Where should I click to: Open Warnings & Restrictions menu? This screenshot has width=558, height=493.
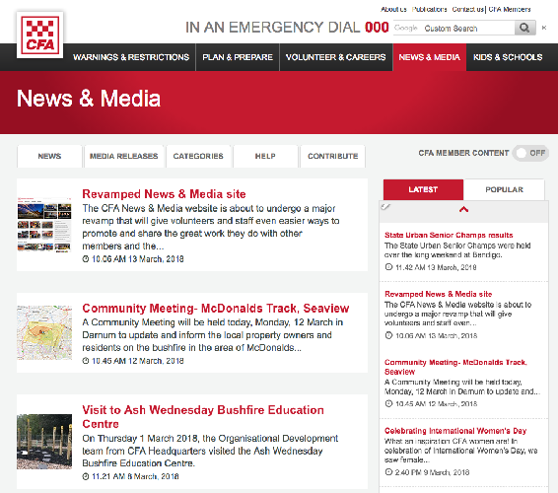[131, 57]
